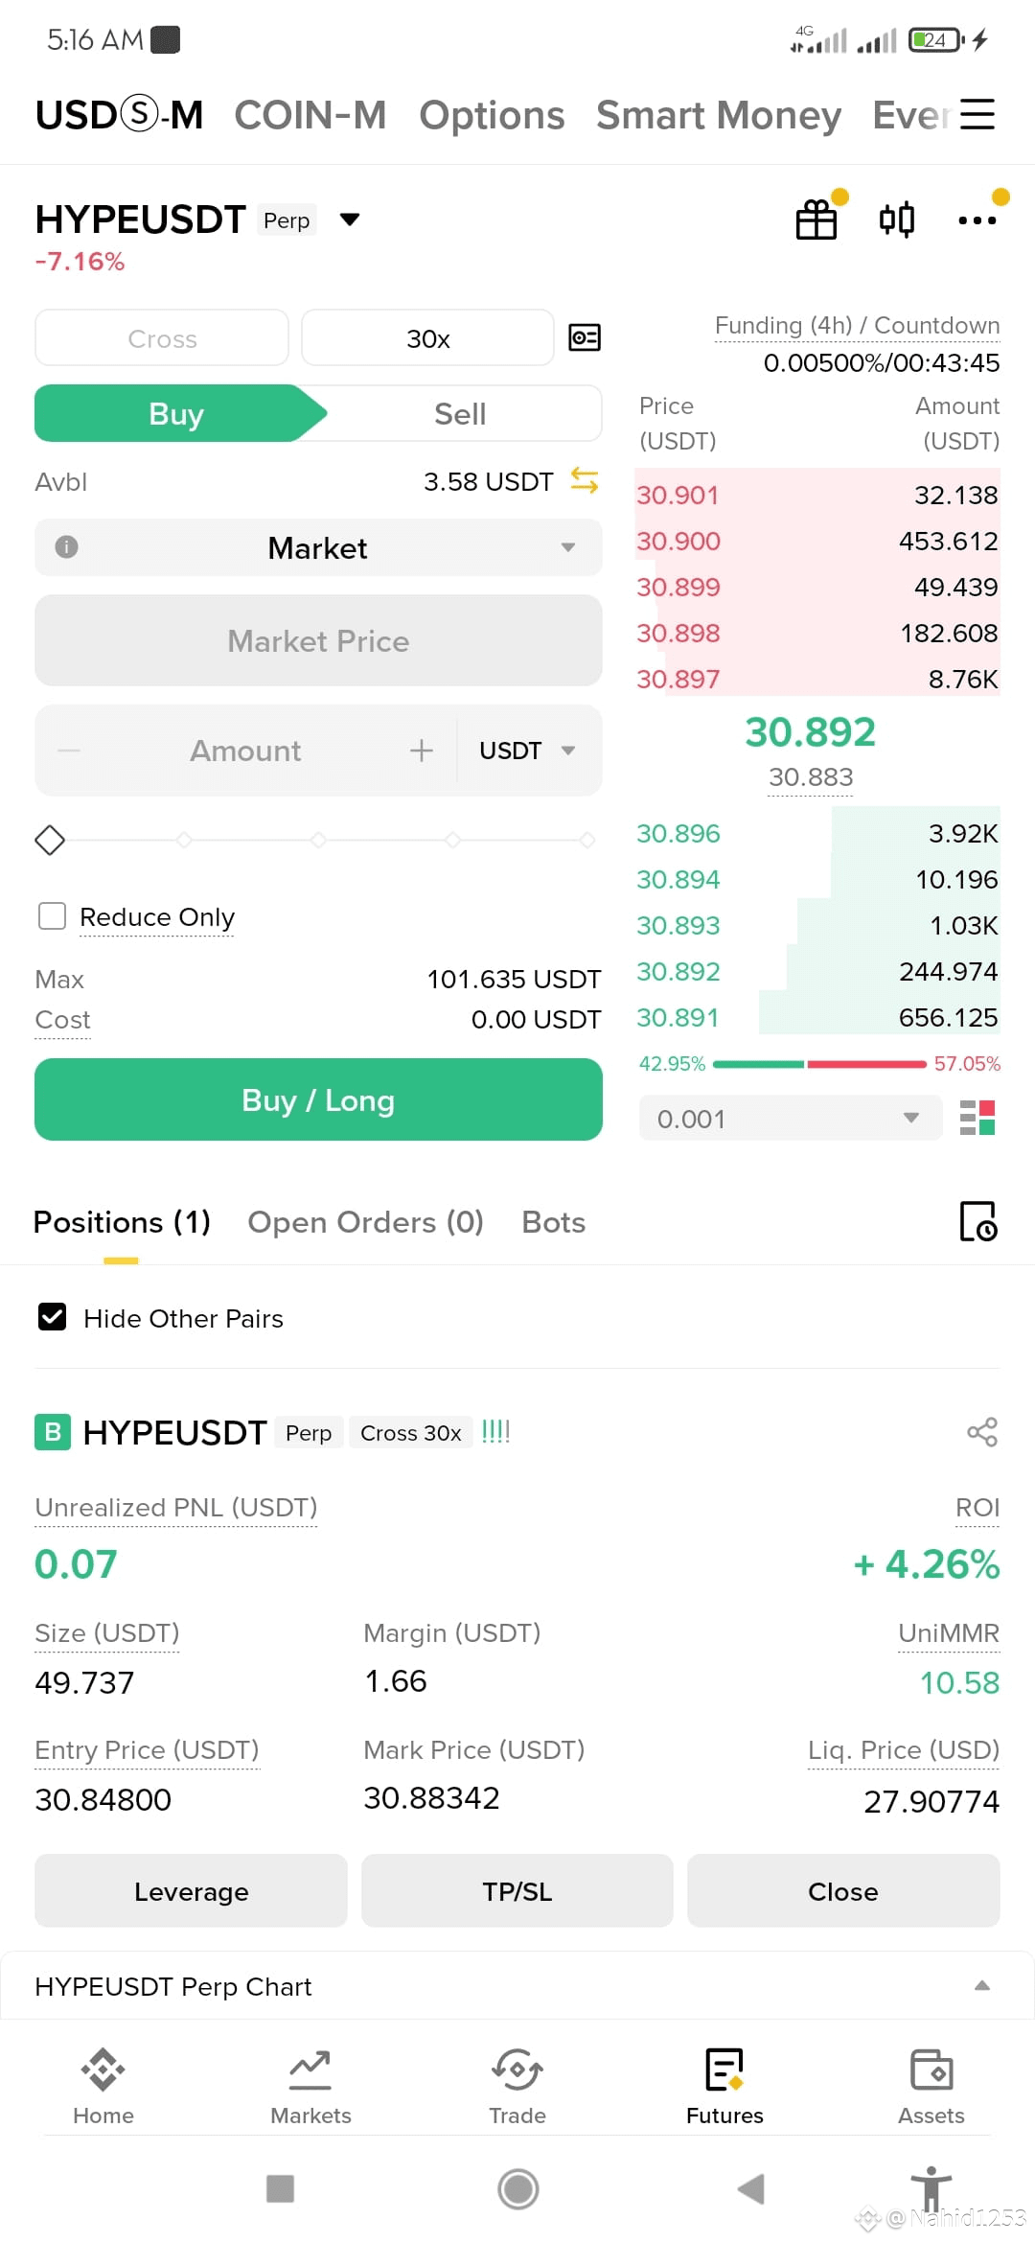Screen dimensions: 1035x2243
Task: Open the Market order type dropdown
Action: click(318, 547)
